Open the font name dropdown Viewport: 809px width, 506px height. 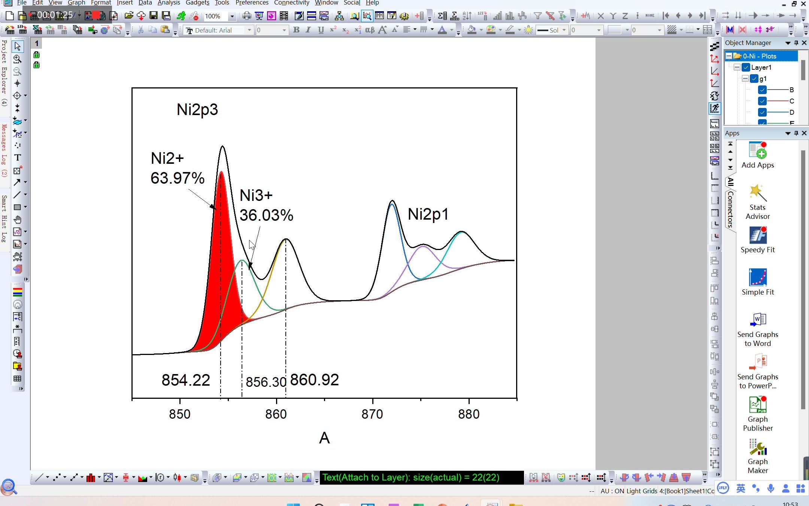click(x=249, y=30)
